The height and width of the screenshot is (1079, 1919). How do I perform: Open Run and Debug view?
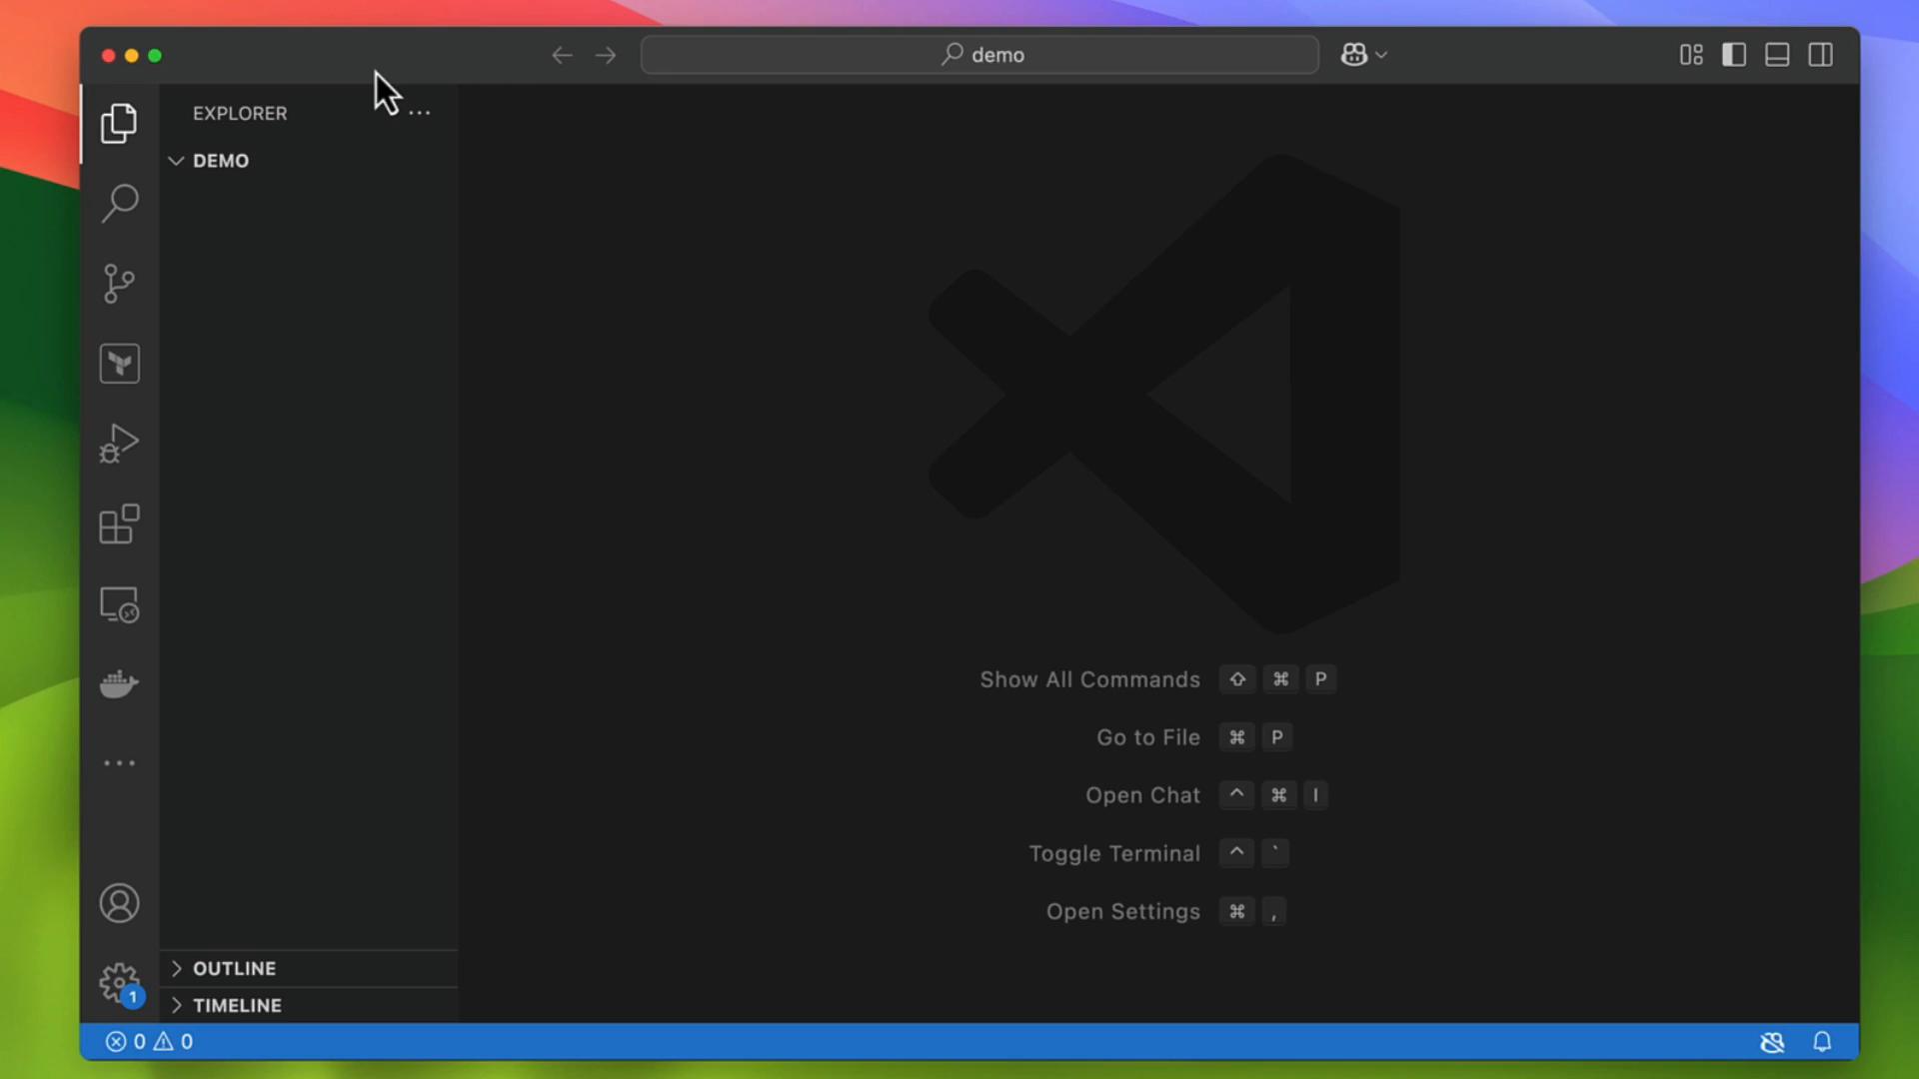[x=119, y=444]
